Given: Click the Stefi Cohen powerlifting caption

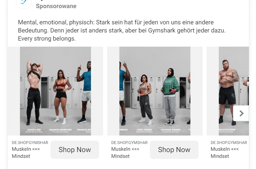Looking at the screenshot, I should click(144, 131).
